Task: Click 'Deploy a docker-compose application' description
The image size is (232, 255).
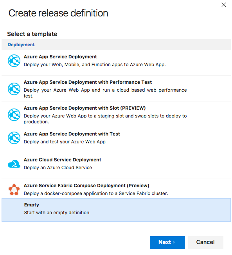Action: point(96,194)
